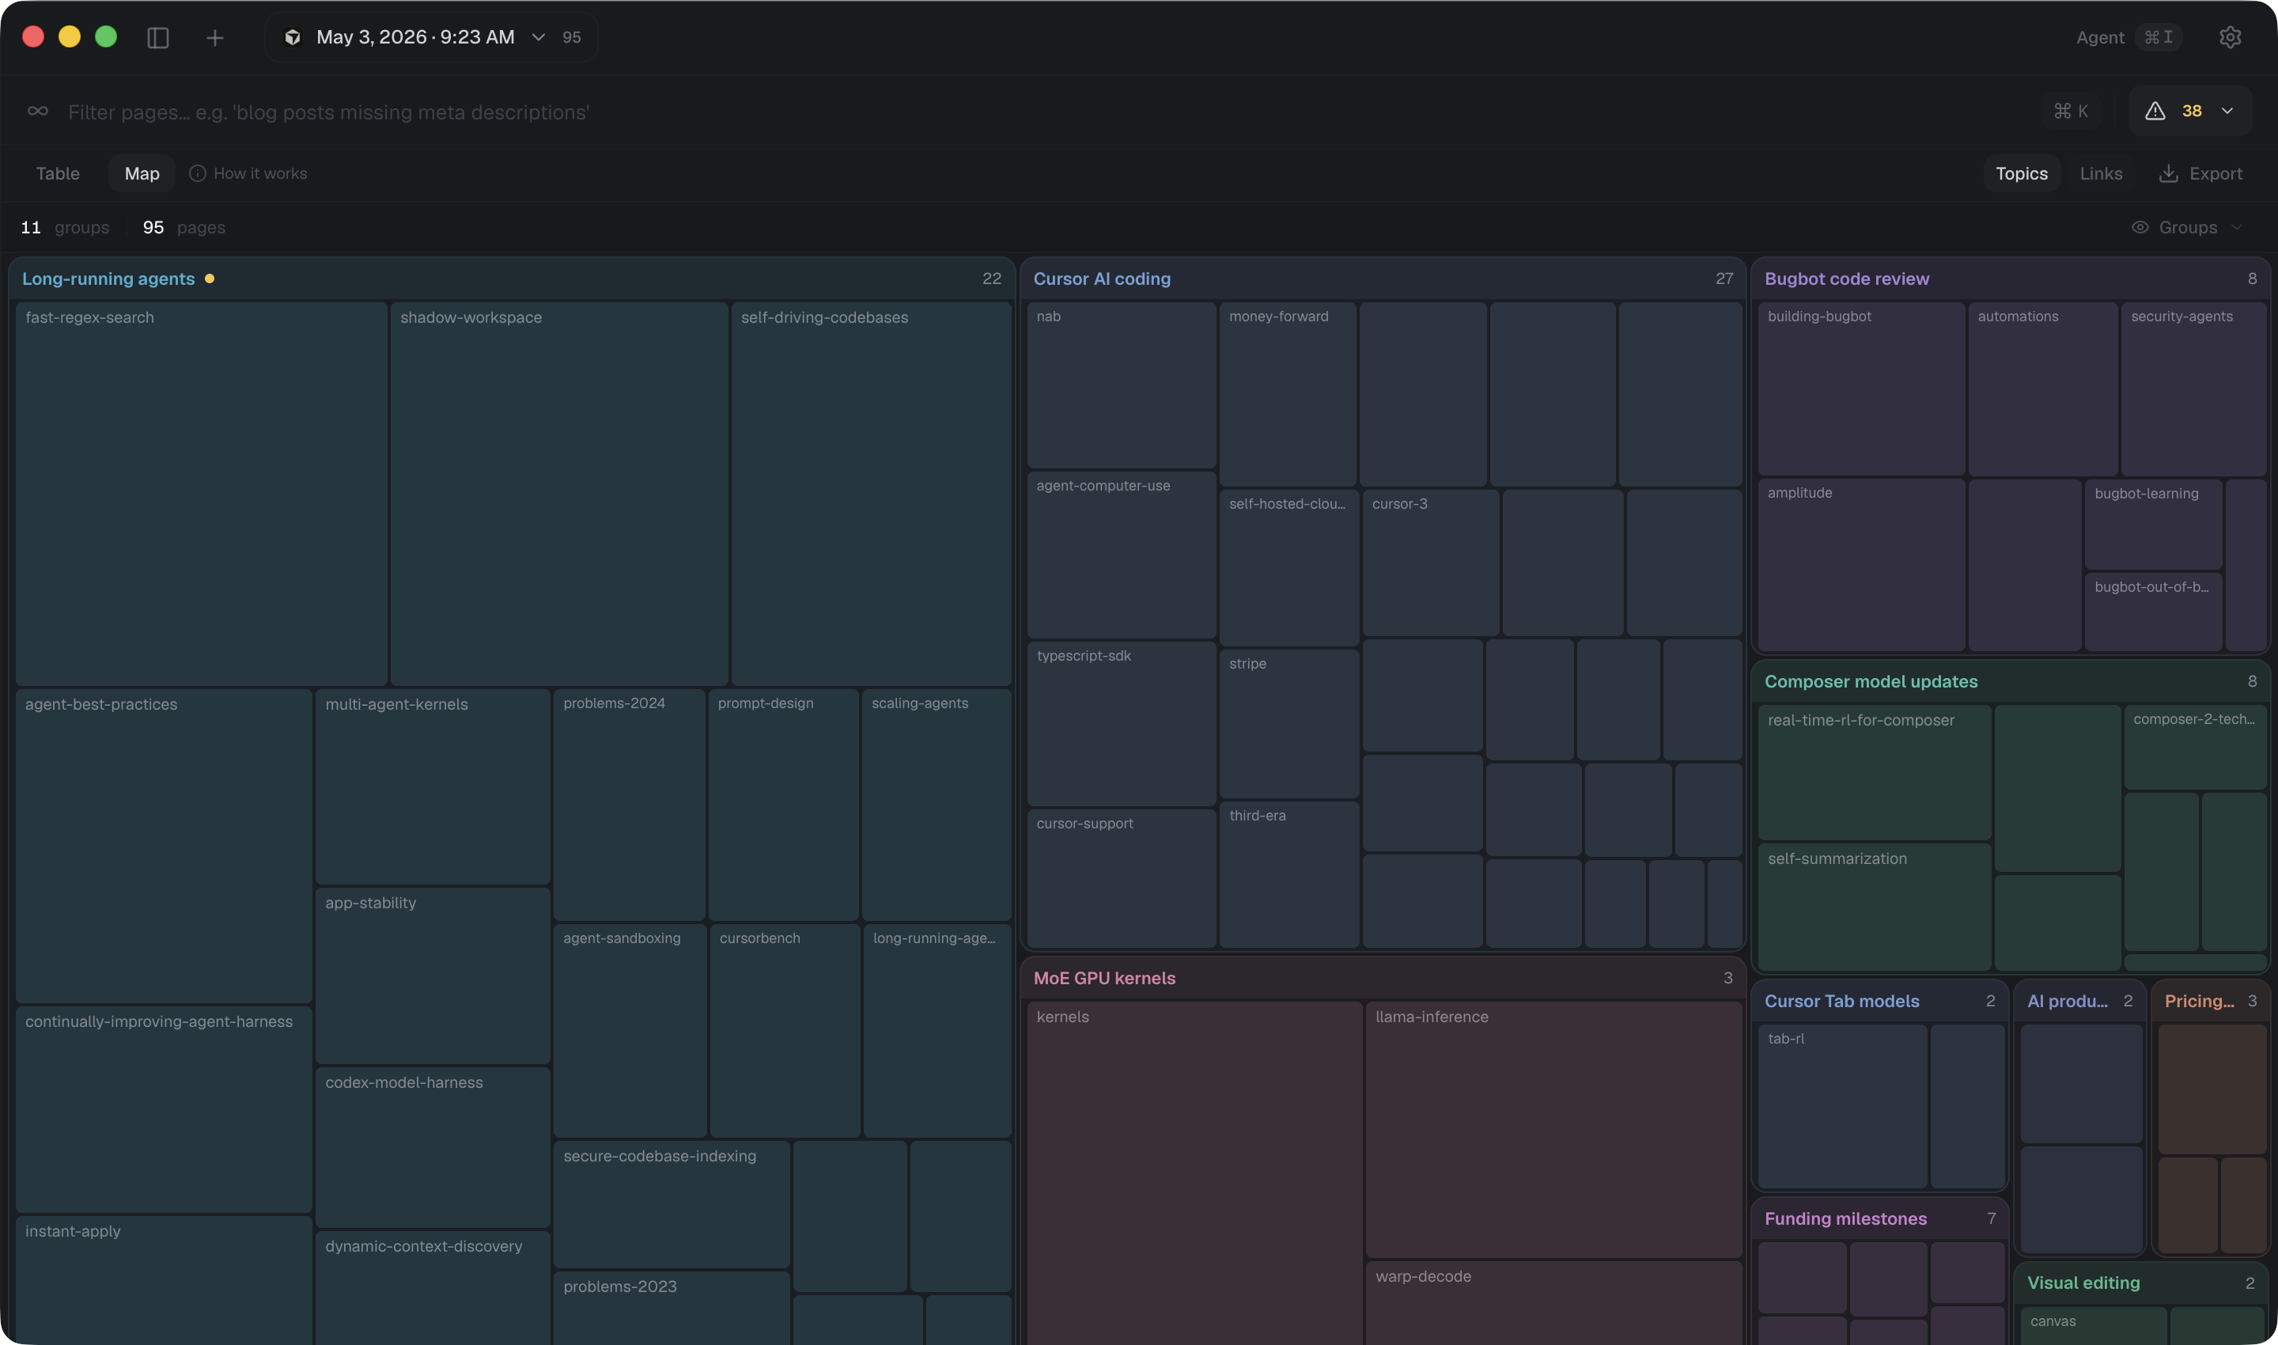Open the stripe page tile
Image resolution: width=2278 pixels, height=1345 pixels.
click(x=1288, y=723)
